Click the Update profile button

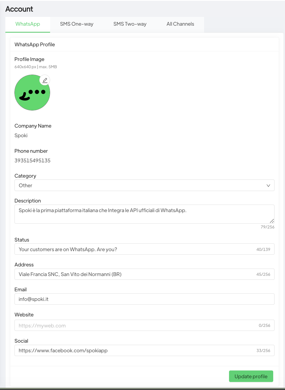251,376
